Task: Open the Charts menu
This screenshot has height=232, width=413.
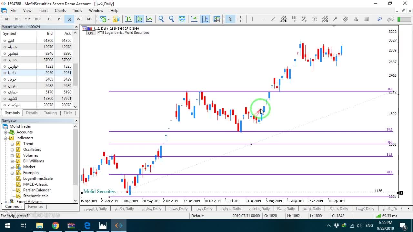Action: click(x=60, y=11)
